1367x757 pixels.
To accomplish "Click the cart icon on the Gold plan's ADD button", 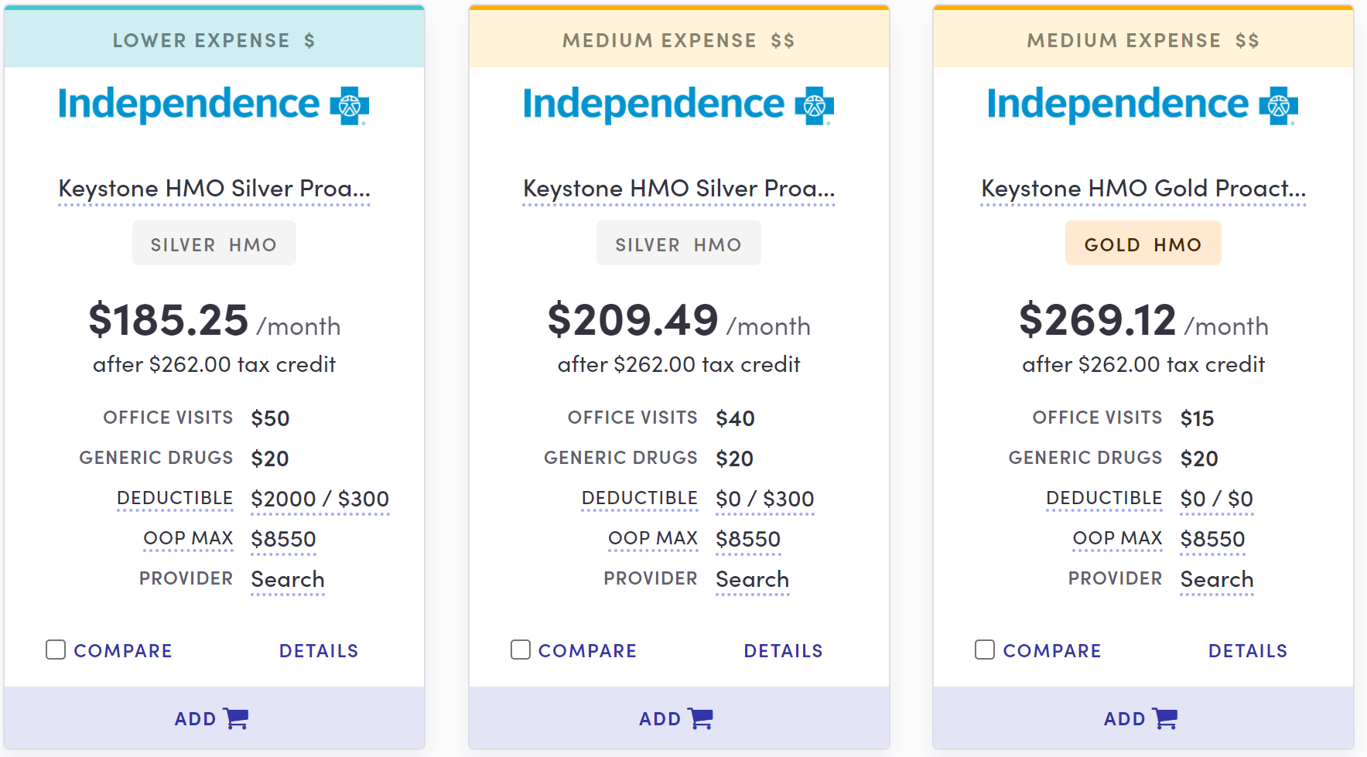I will (1165, 718).
